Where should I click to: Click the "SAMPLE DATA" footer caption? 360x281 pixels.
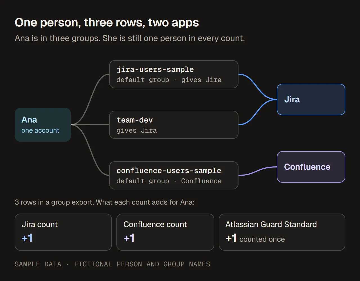tap(38, 264)
